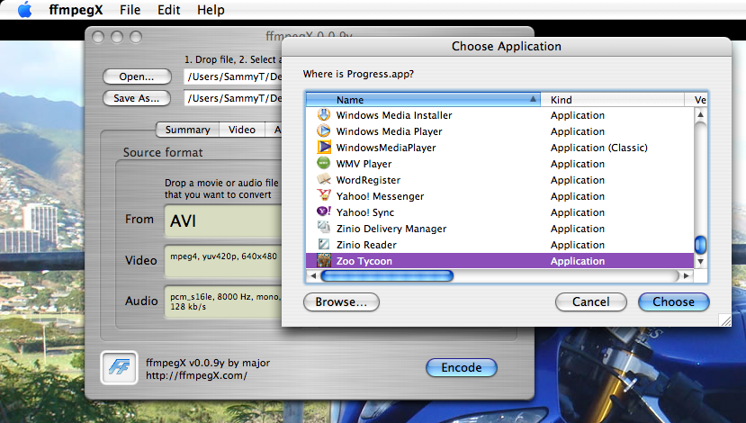Viewport: 746px width, 423px height.
Task: Switch to the Summary tab
Action: pos(187,130)
